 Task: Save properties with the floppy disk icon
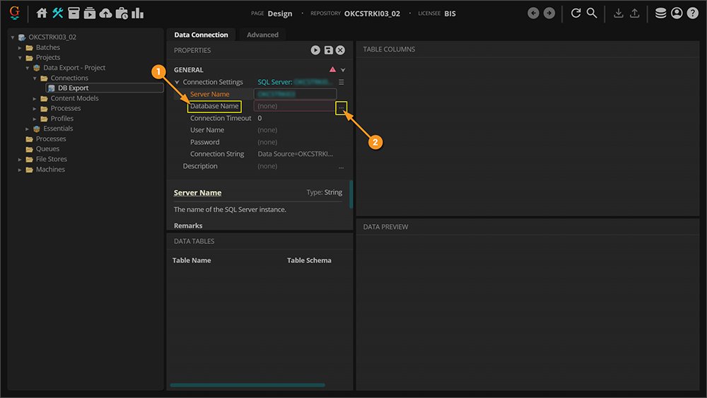point(328,50)
